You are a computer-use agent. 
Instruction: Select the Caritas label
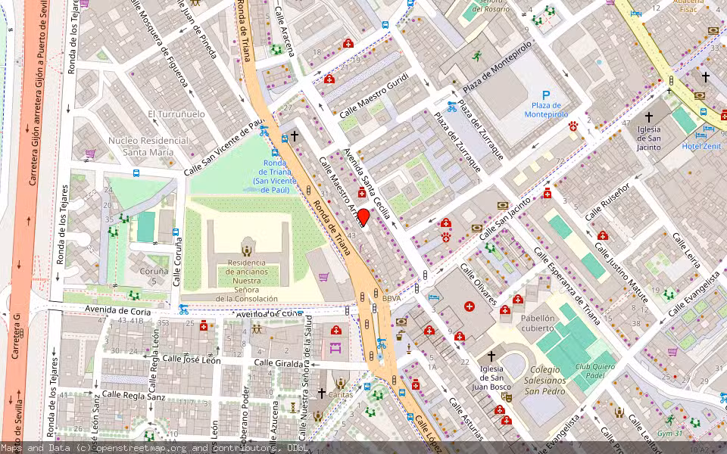click(341, 395)
